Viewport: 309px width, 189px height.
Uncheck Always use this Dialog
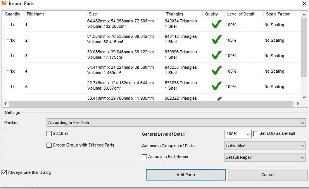(x=4, y=172)
